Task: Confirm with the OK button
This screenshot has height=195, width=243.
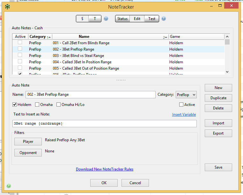Action: pos(104,183)
